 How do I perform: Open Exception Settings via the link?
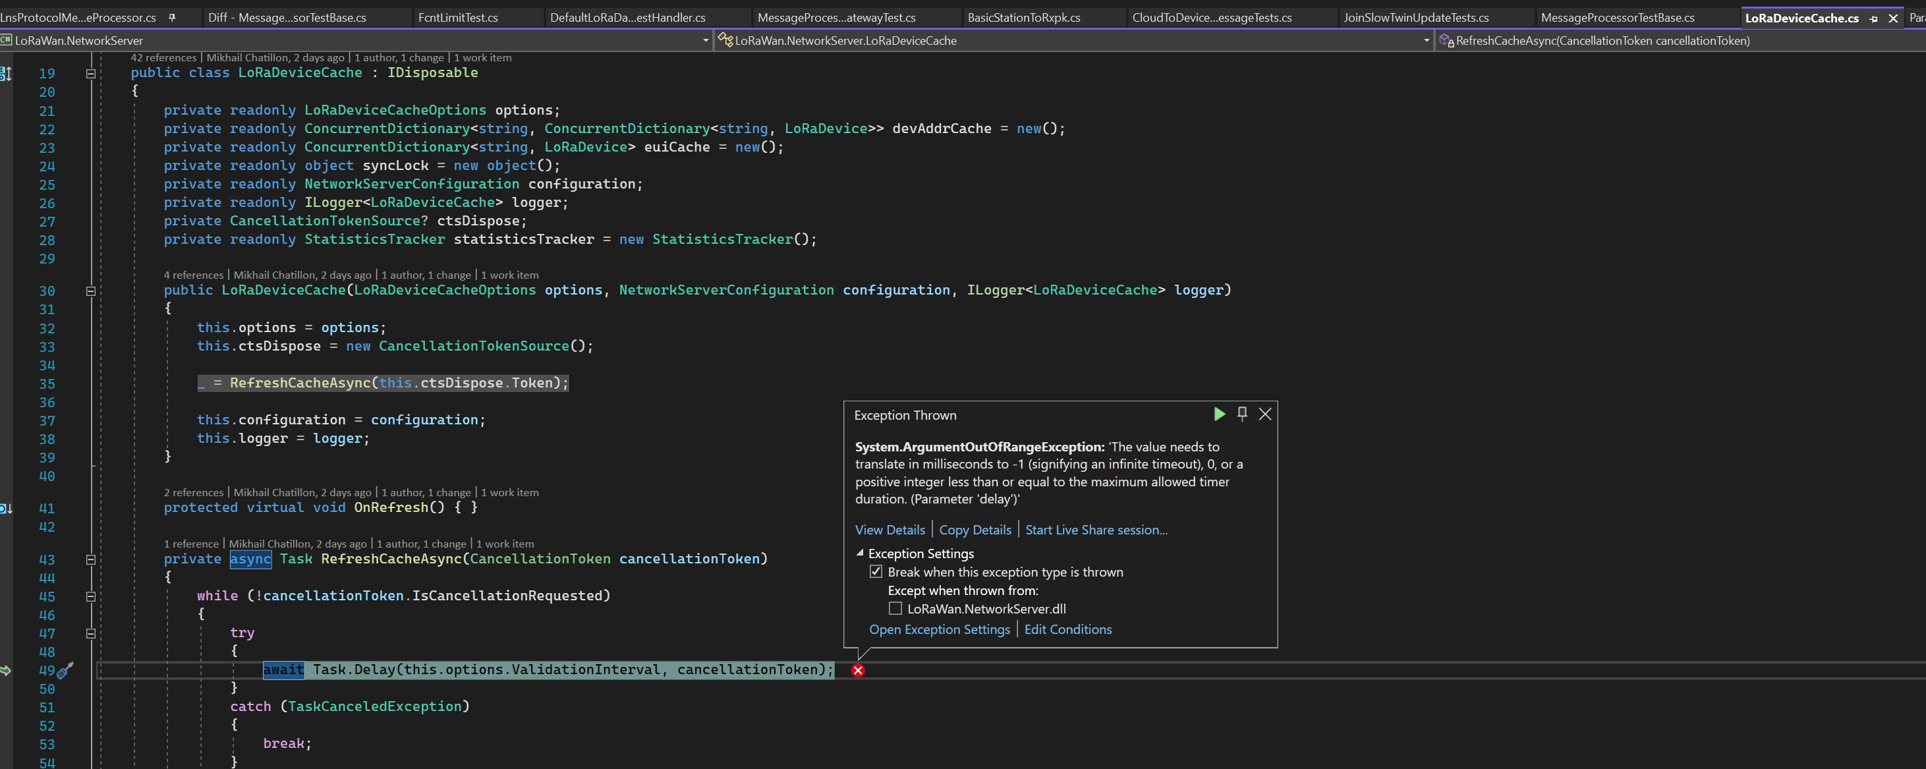click(939, 629)
